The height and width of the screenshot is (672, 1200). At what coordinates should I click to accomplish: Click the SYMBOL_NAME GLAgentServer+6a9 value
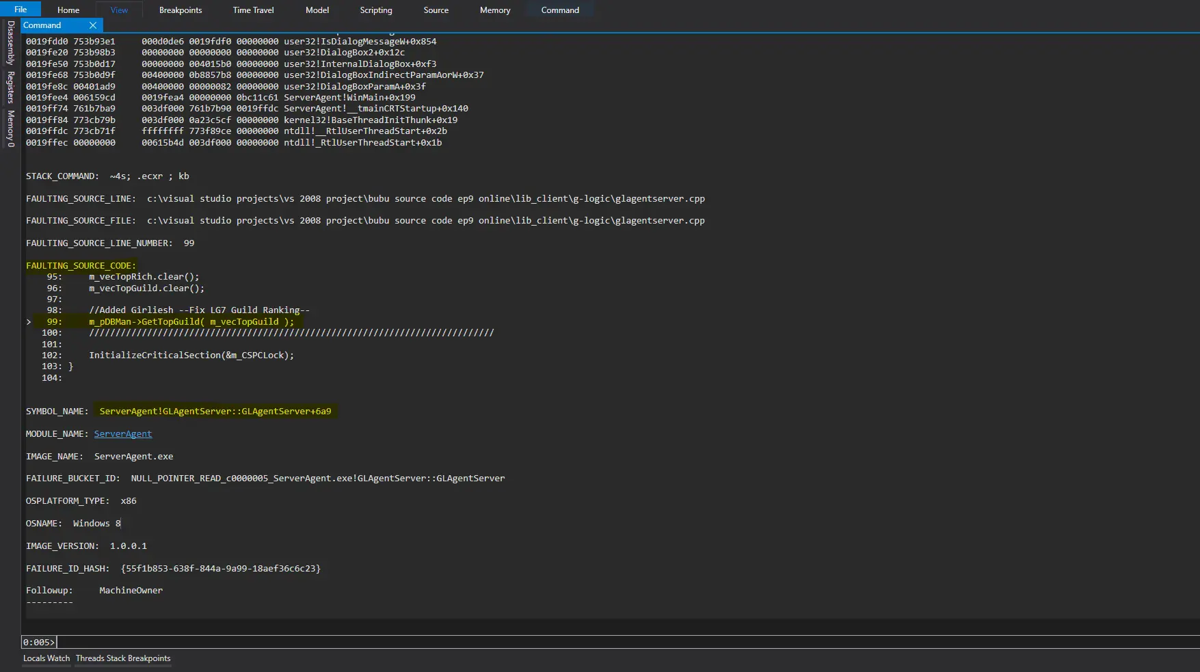point(215,411)
